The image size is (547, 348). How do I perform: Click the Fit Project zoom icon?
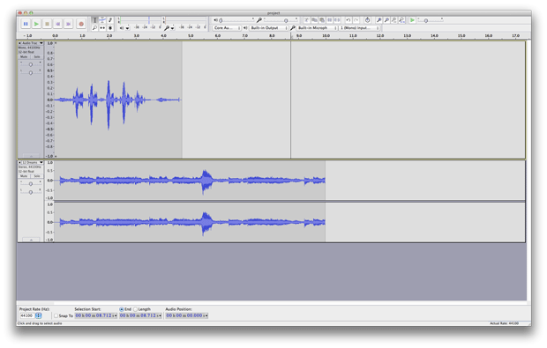[x=402, y=20]
